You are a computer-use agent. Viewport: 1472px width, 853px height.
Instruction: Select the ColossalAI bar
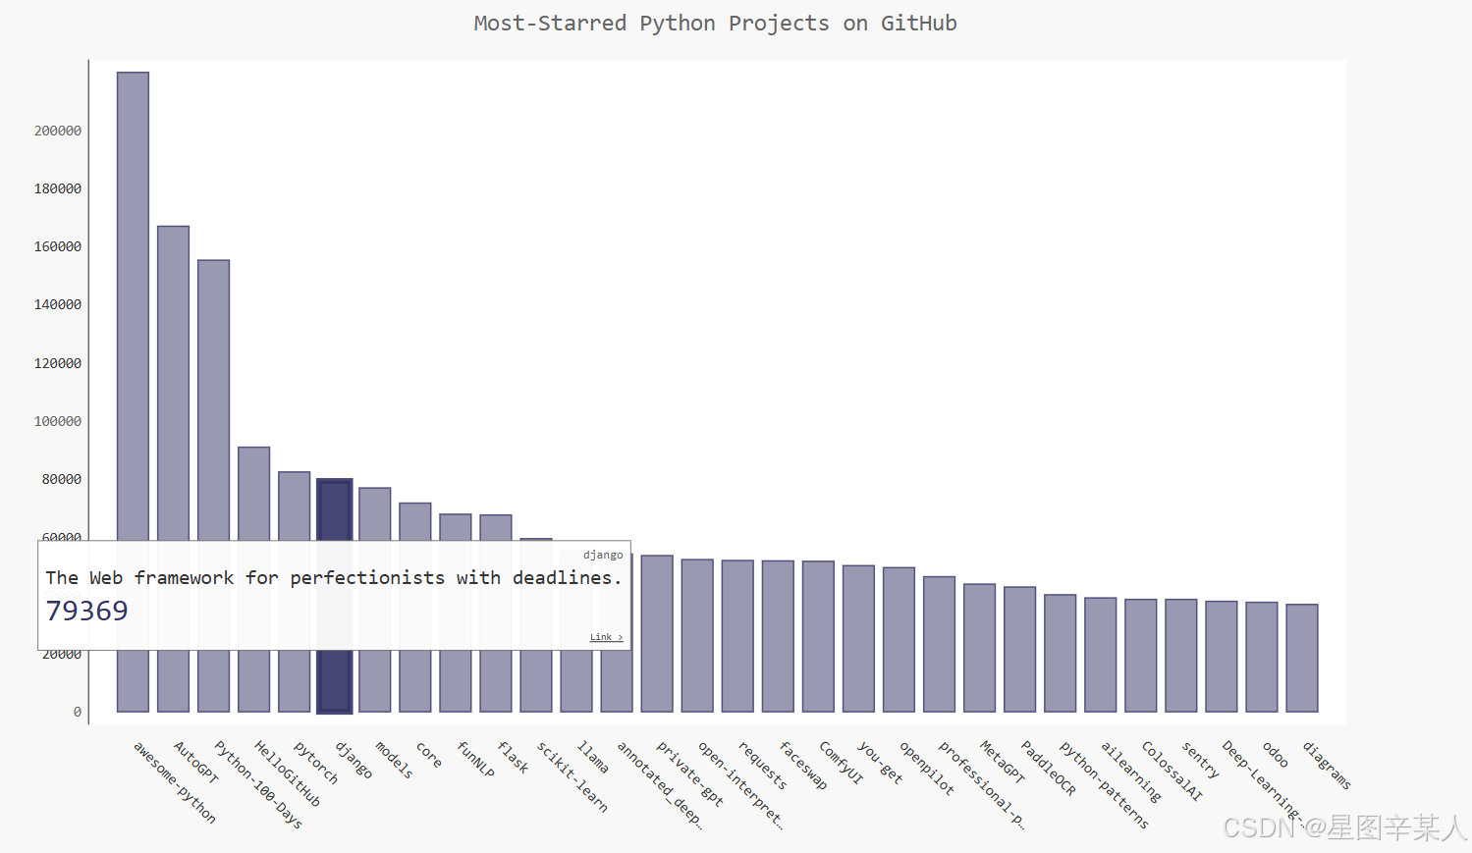[1140, 656]
